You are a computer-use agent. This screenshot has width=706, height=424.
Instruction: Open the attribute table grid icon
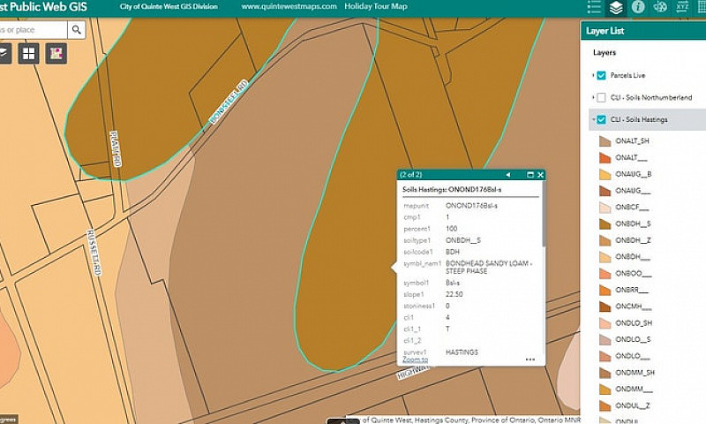pyautogui.click(x=702, y=7)
